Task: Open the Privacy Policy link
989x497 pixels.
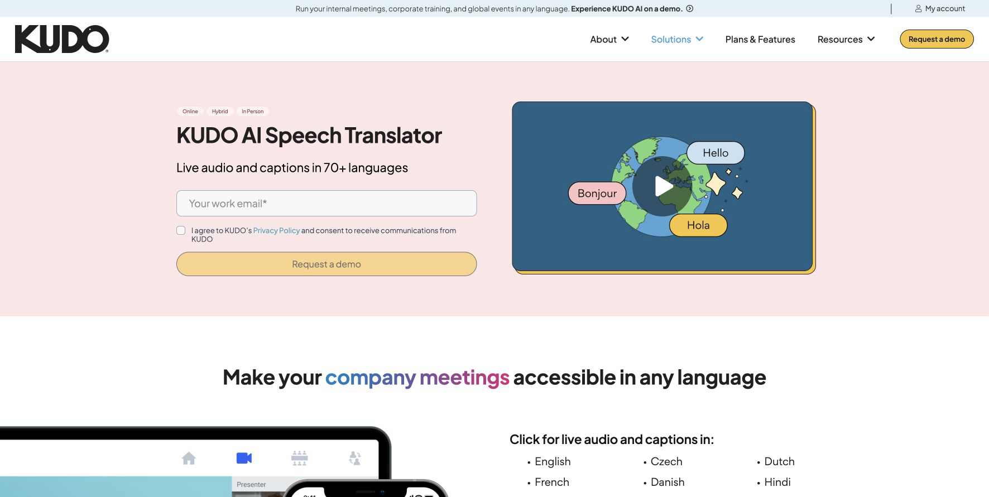Action: click(x=276, y=230)
